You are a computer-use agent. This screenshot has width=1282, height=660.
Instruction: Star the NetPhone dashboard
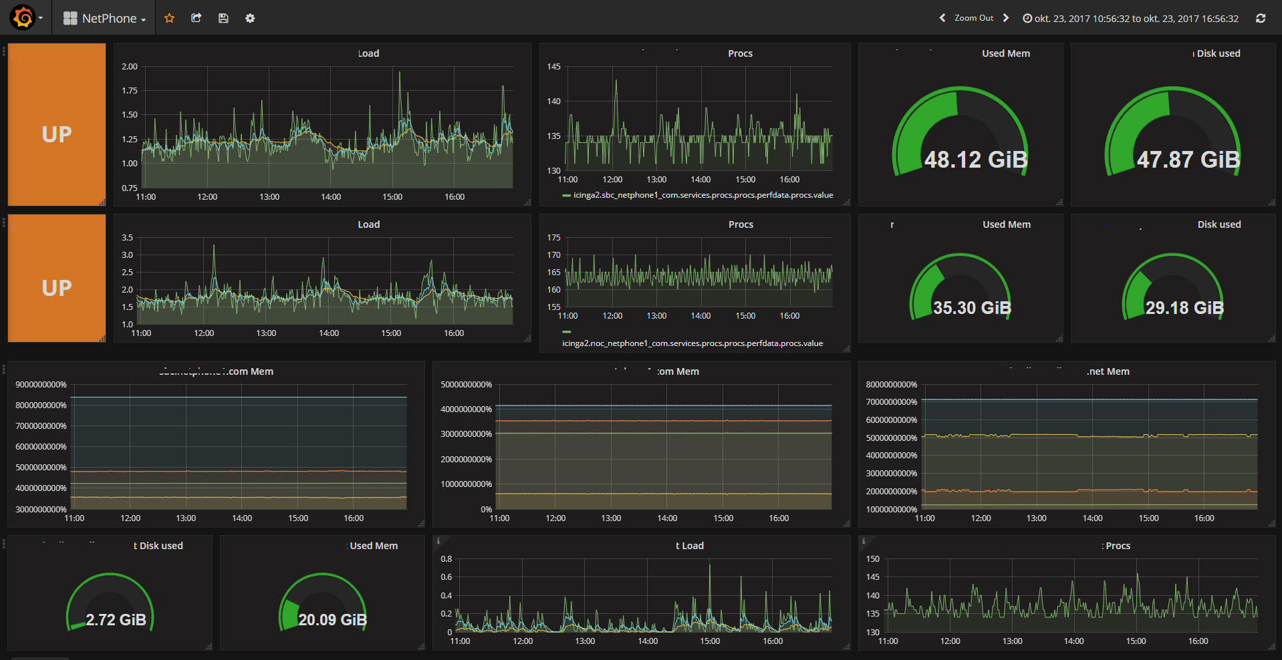[169, 18]
